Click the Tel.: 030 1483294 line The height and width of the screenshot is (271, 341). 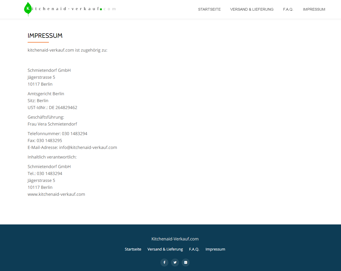click(45, 173)
